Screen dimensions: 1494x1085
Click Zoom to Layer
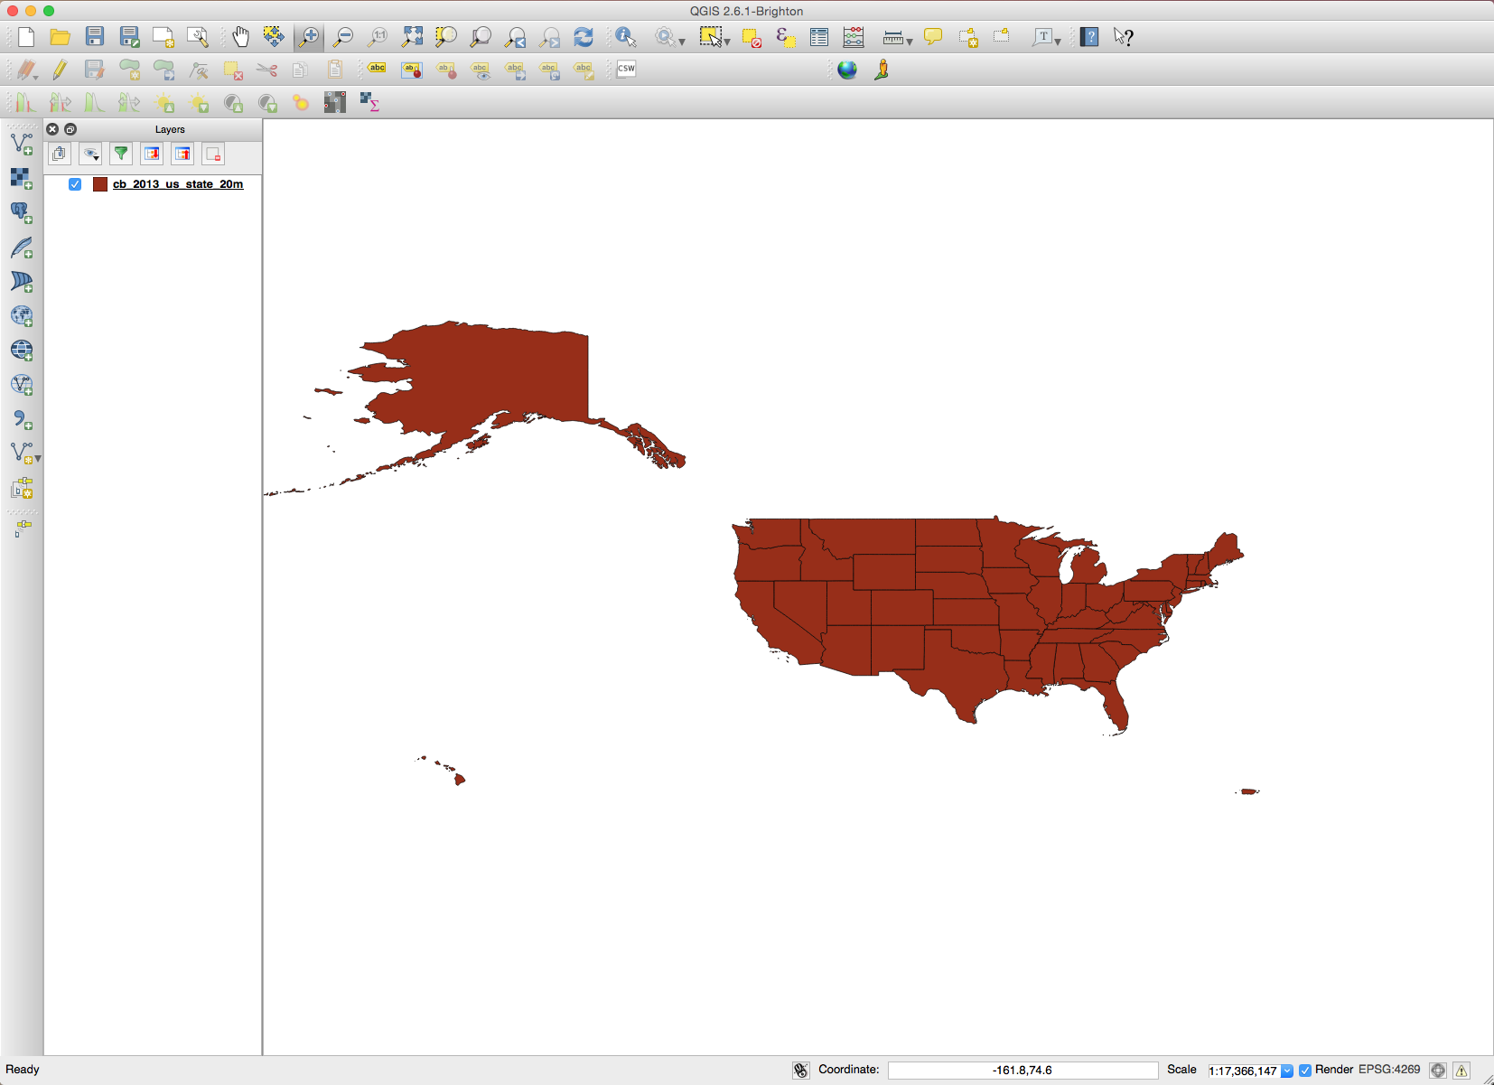pyautogui.click(x=481, y=37)
